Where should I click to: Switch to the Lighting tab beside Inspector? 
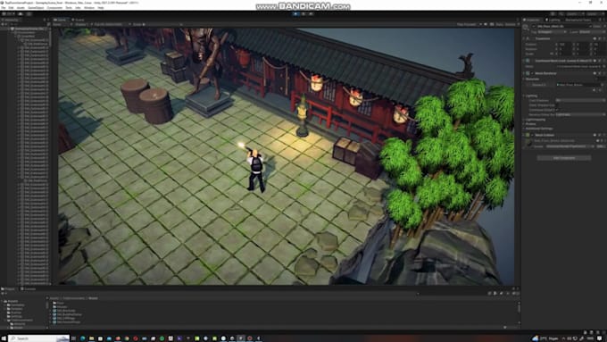coord(553,20)
